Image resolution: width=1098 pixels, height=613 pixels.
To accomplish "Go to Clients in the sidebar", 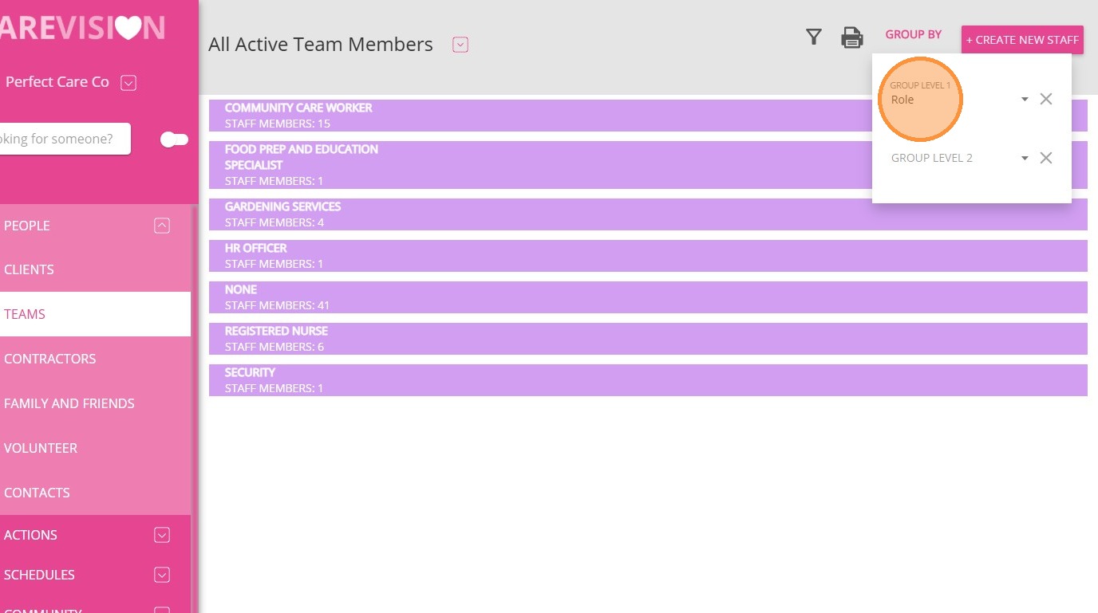I will [30, 269].
